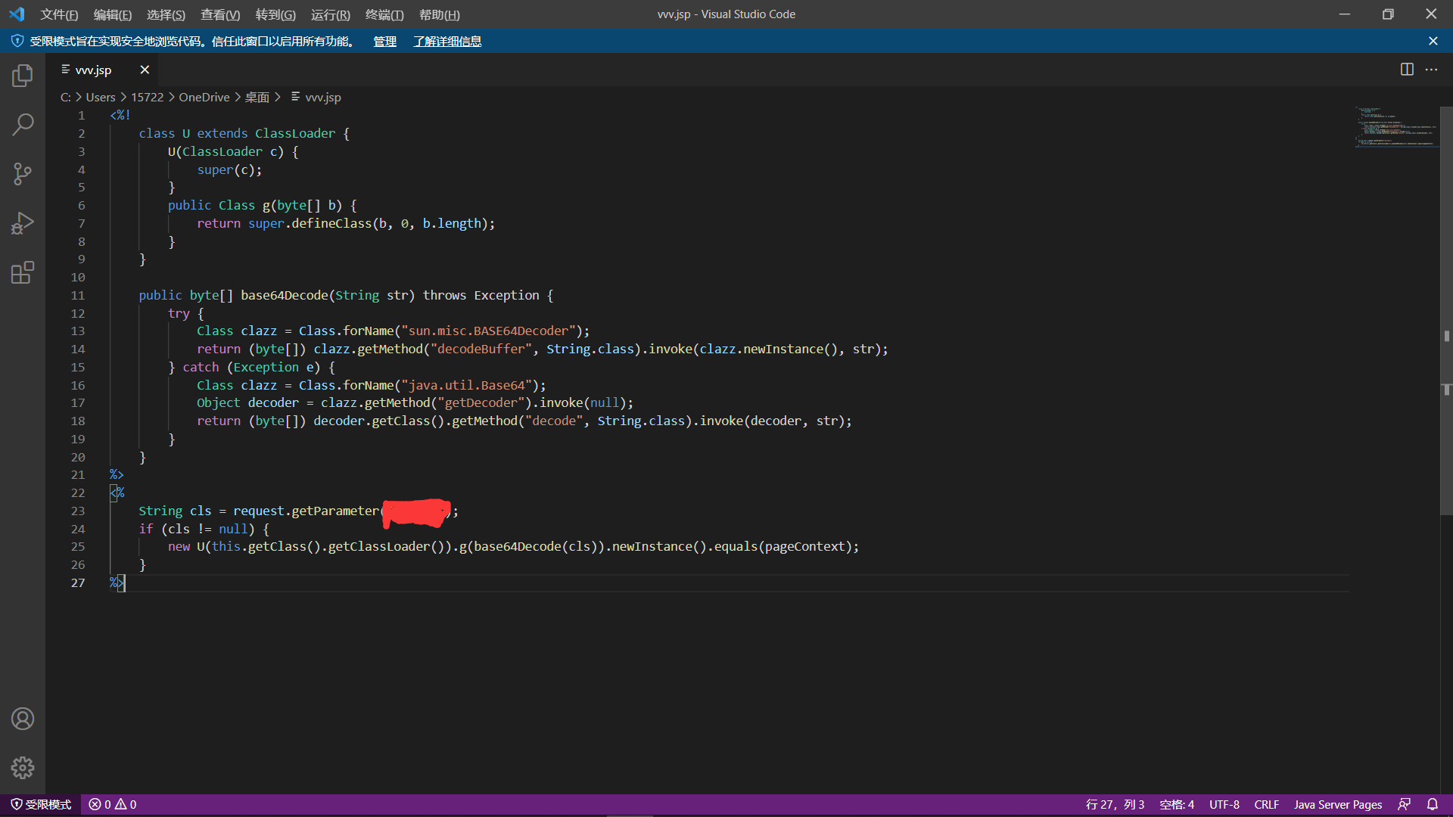Click equals(pageContext) on line 25
The image size is (1453, 817).
pyautogui.click(x=784, y=546)
